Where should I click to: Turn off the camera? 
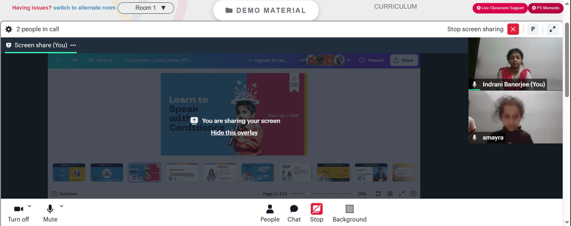coord(19,213)
